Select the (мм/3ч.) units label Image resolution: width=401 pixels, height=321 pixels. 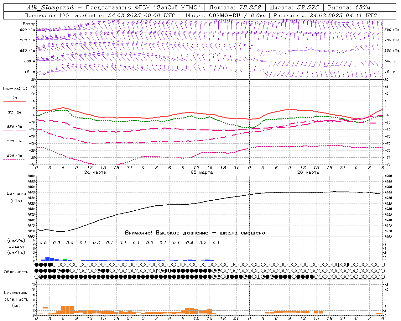[x=16, y=240]
